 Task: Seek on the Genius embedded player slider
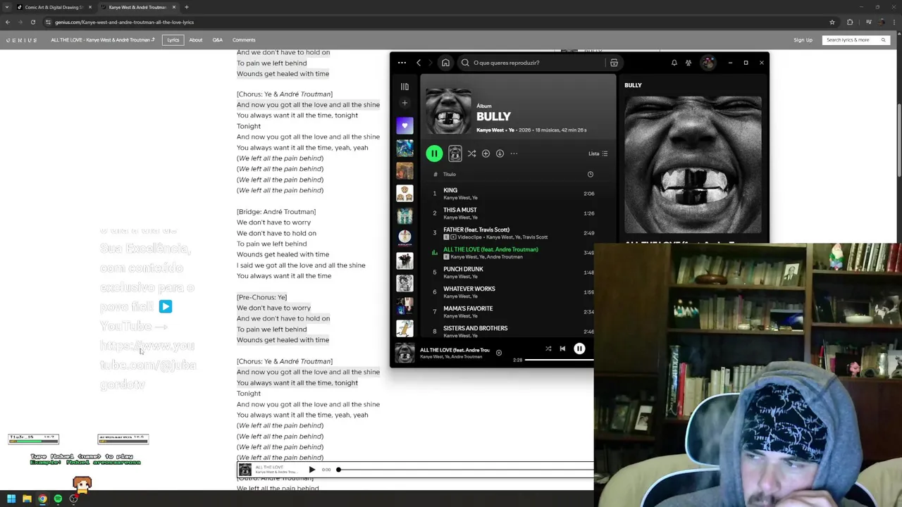(465, 470)
